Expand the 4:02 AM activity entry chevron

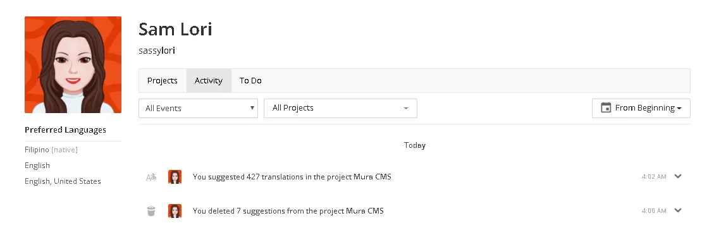[678, 176]
